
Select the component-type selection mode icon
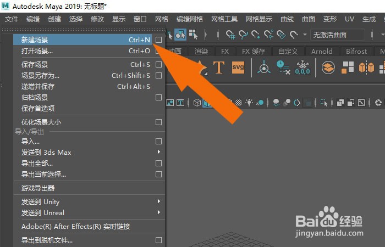point(180,35)
